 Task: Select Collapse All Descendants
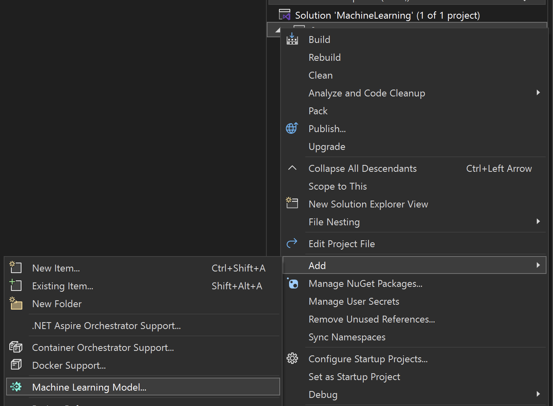coord(414,169)
